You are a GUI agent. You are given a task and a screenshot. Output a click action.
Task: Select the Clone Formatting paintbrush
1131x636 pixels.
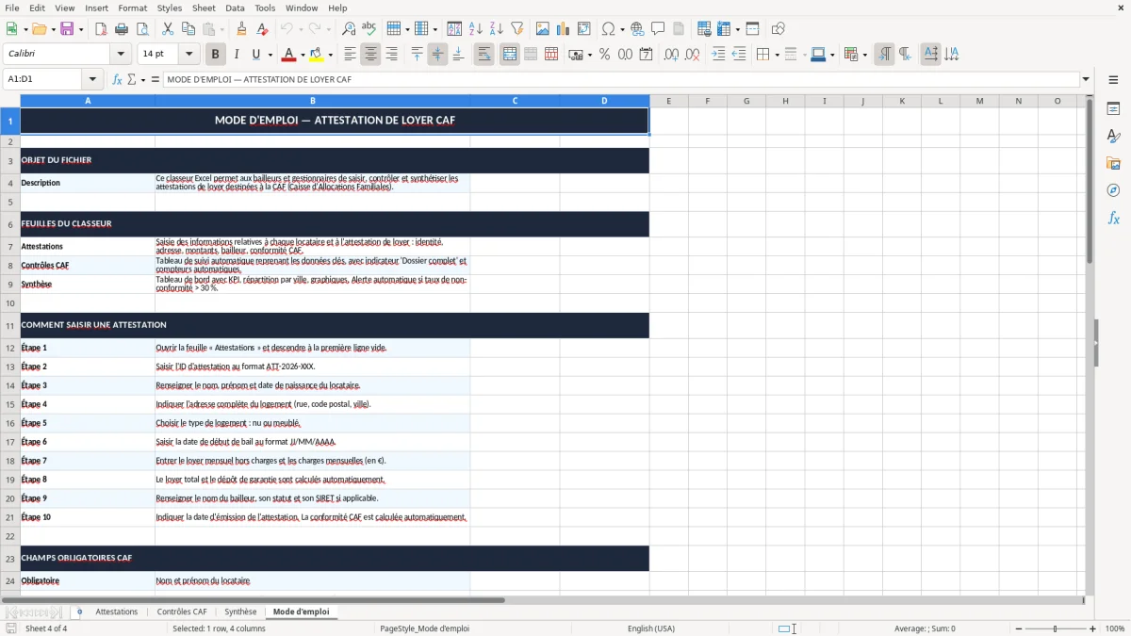tap(241, 29)
